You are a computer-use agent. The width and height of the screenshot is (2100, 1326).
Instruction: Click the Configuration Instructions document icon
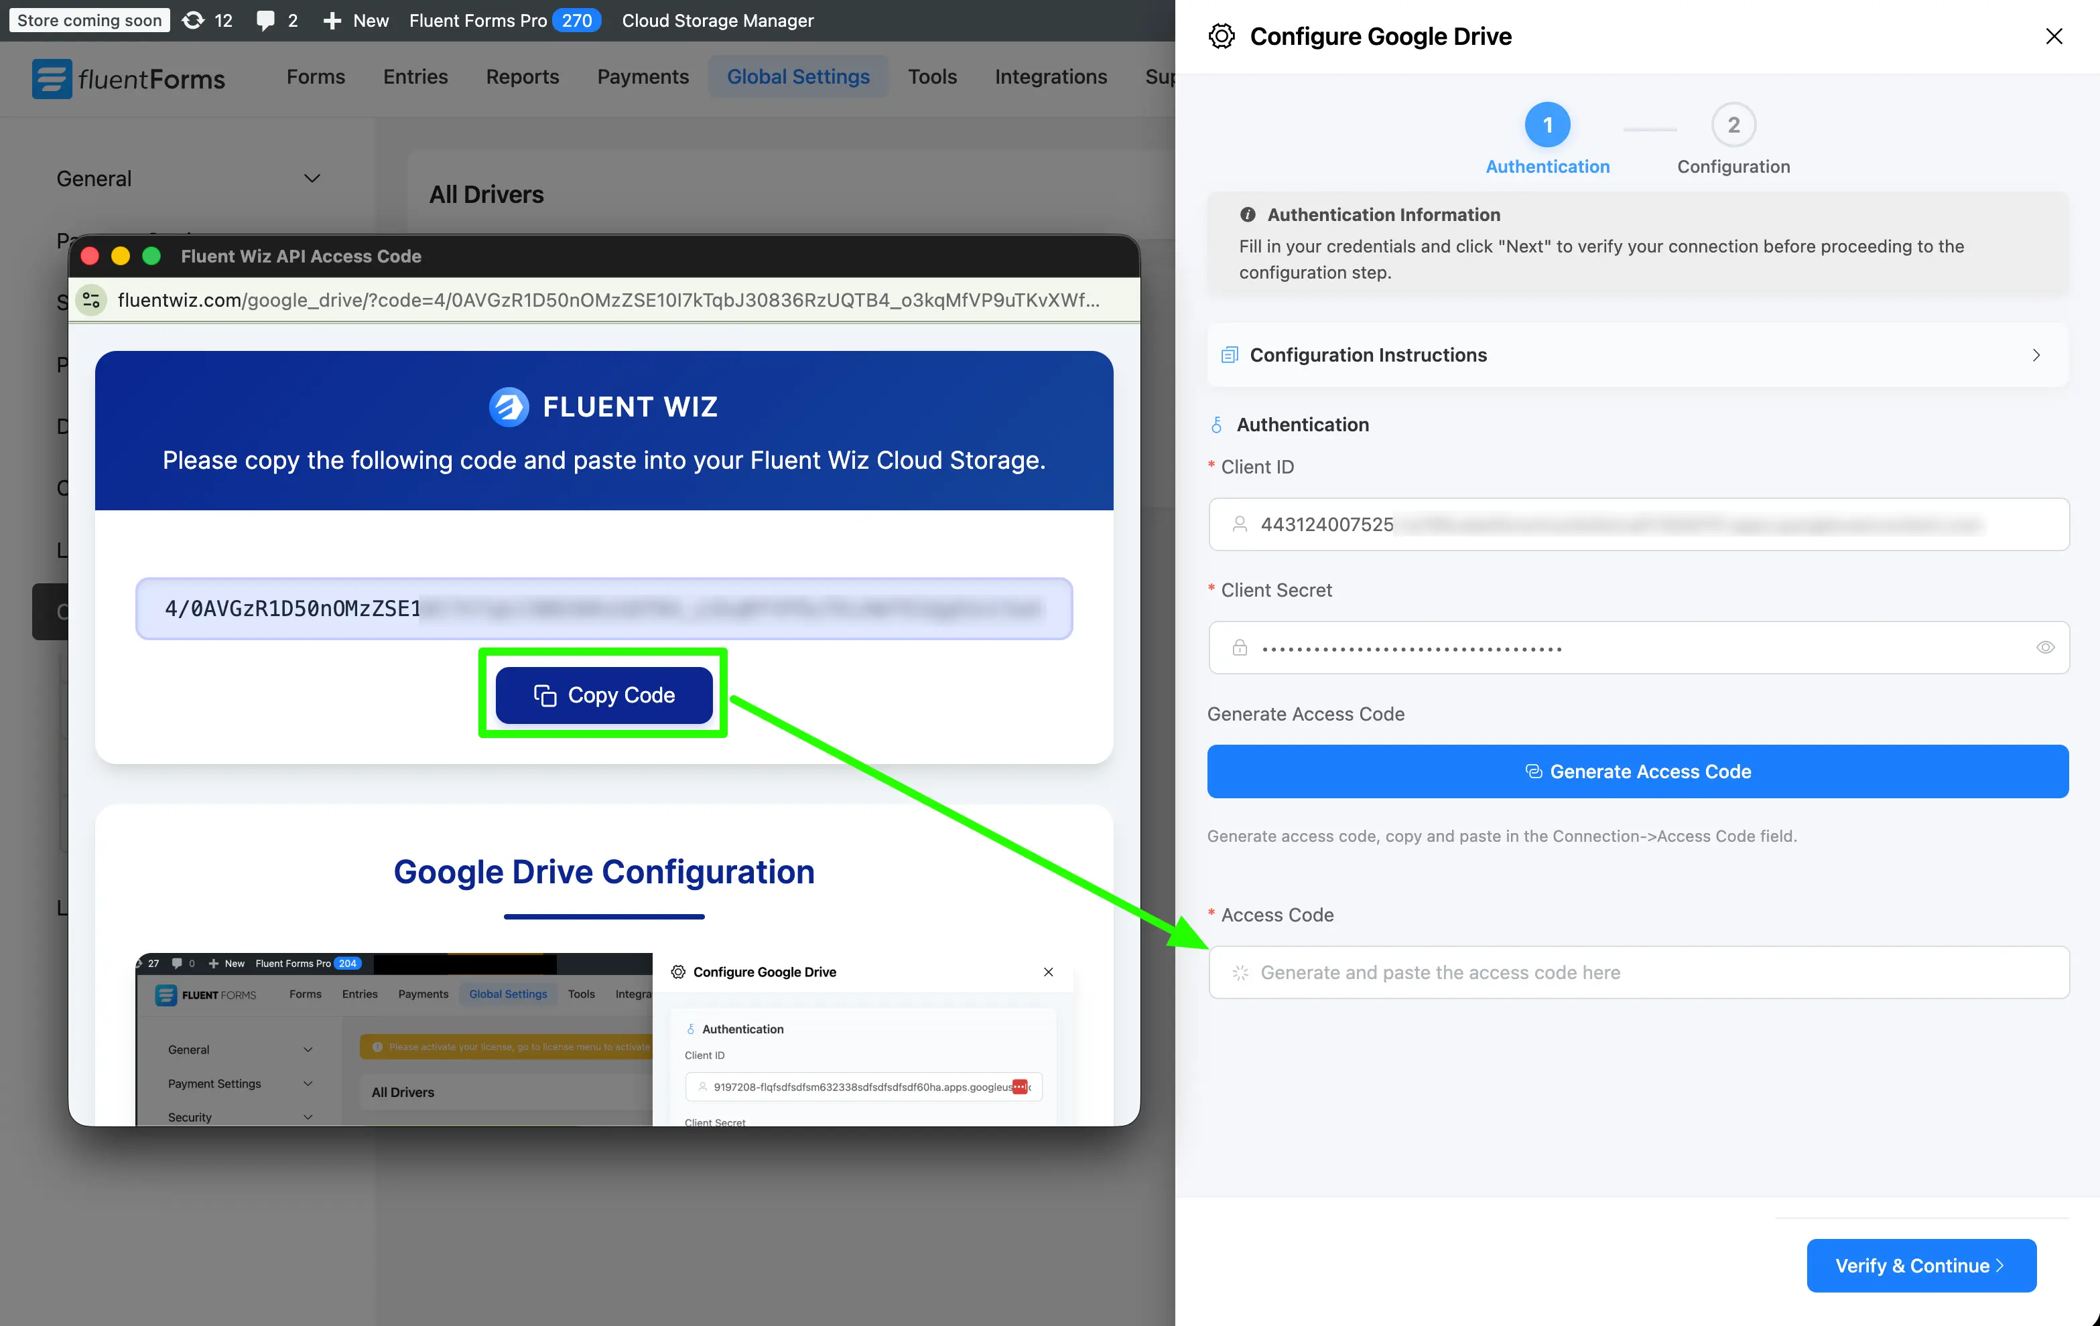coord(1230,355)
